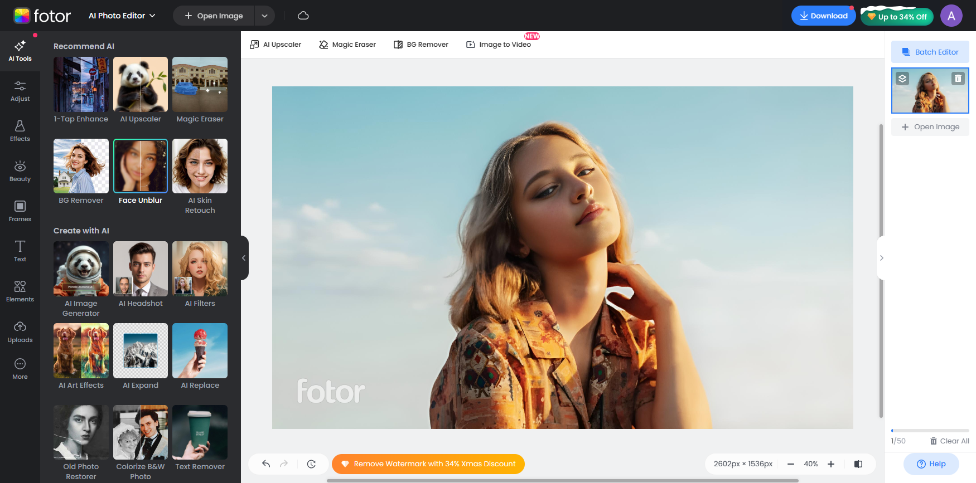
Task: Collapse the right side panel
Action: 881,258
